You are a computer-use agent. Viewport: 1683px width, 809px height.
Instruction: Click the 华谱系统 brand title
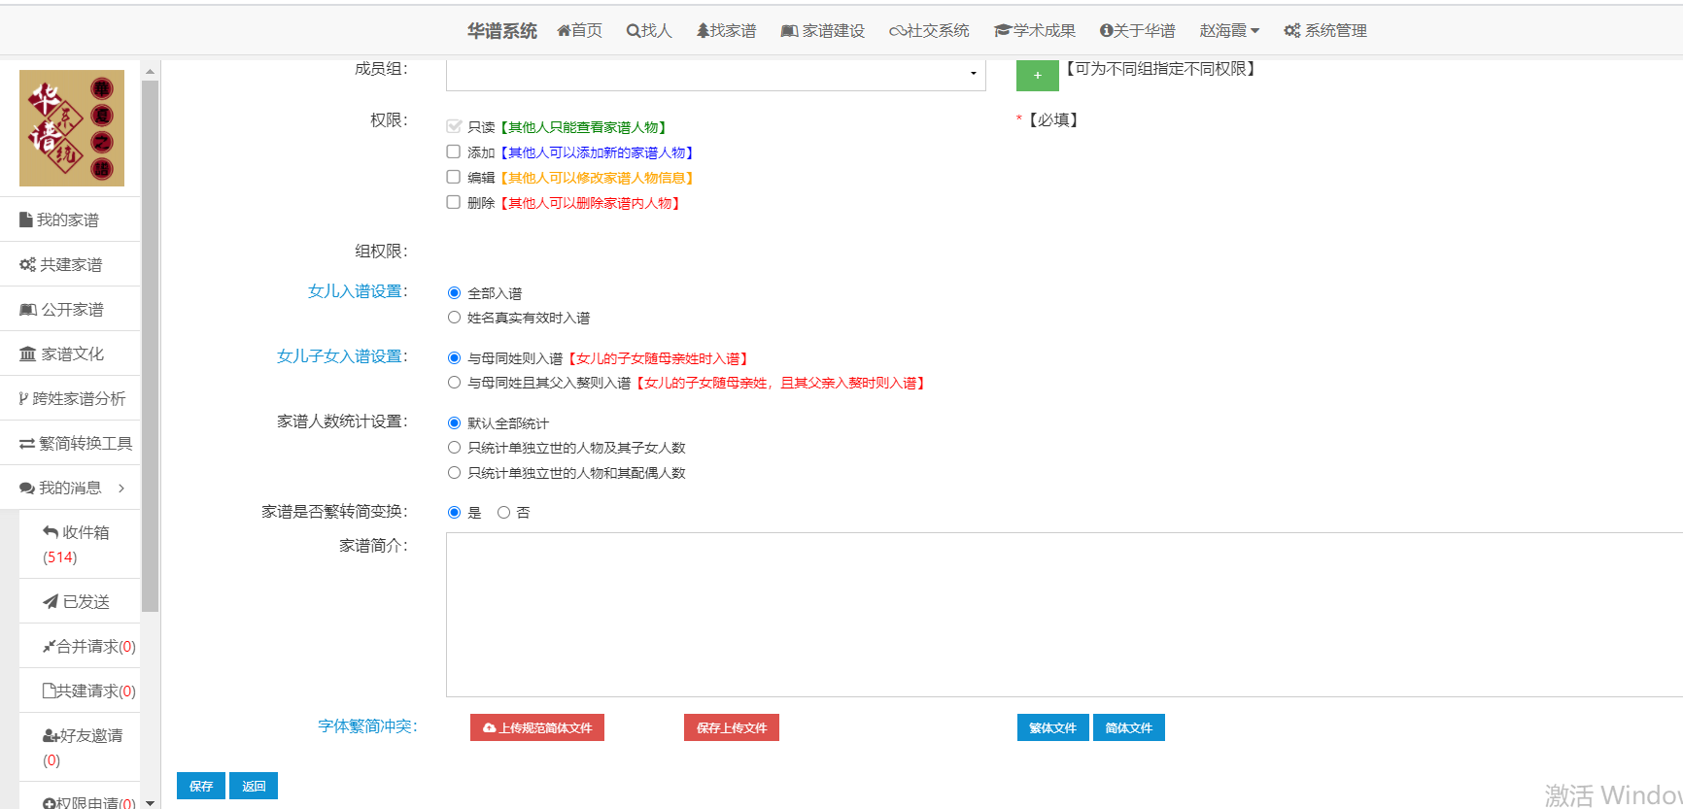pyautogui.click(x=501, y=31)
